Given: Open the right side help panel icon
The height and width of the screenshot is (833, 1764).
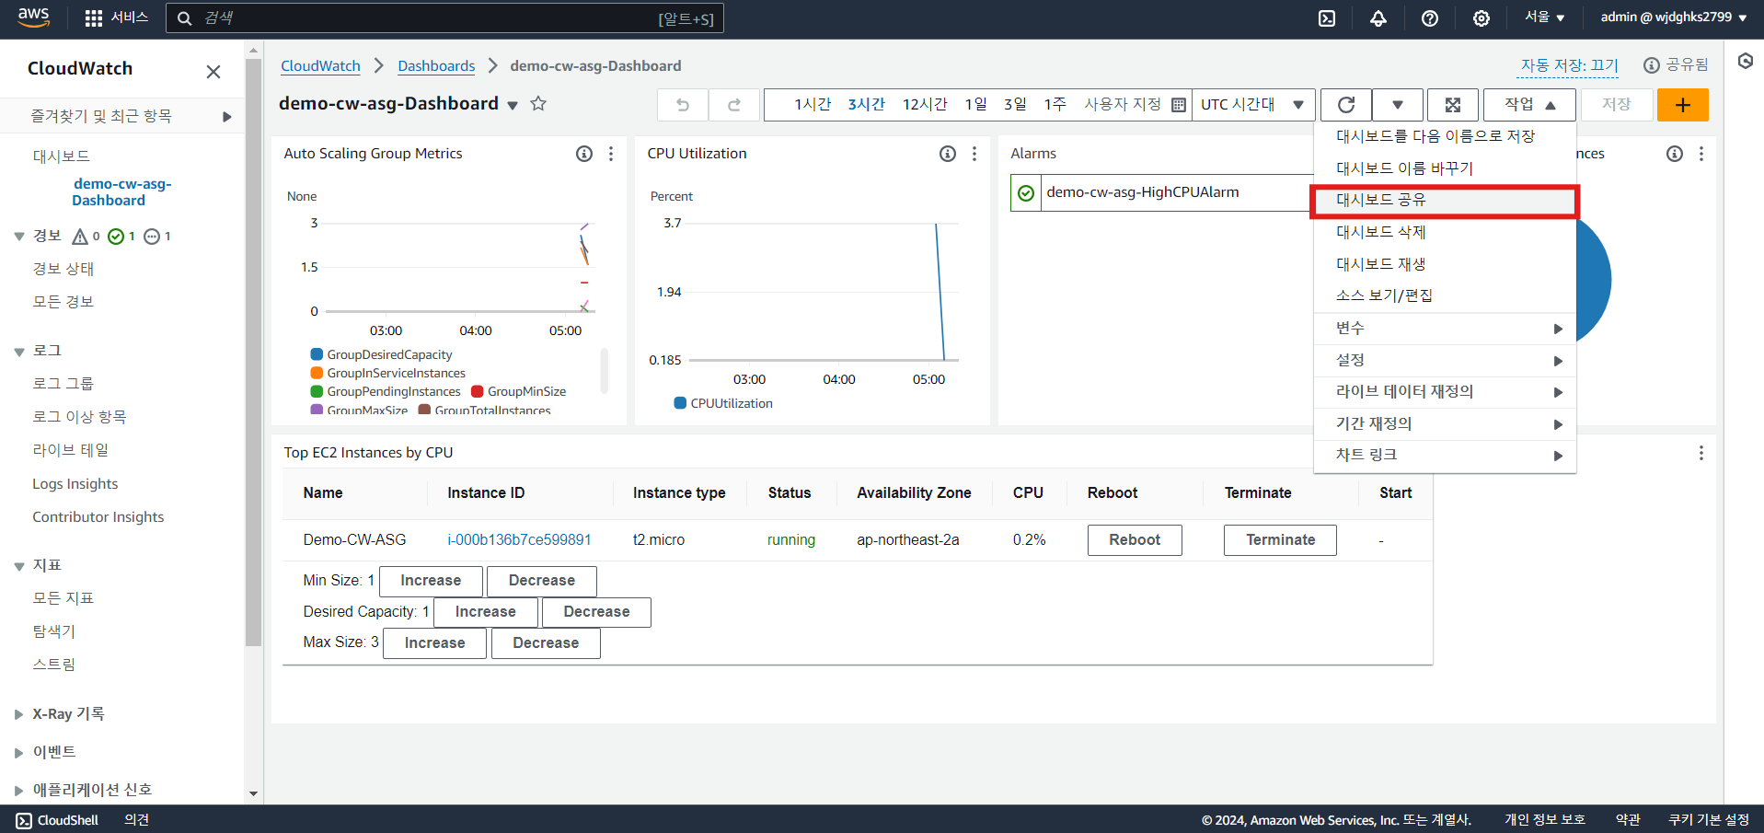Looking at the screenshot, I should point(1746,62).
